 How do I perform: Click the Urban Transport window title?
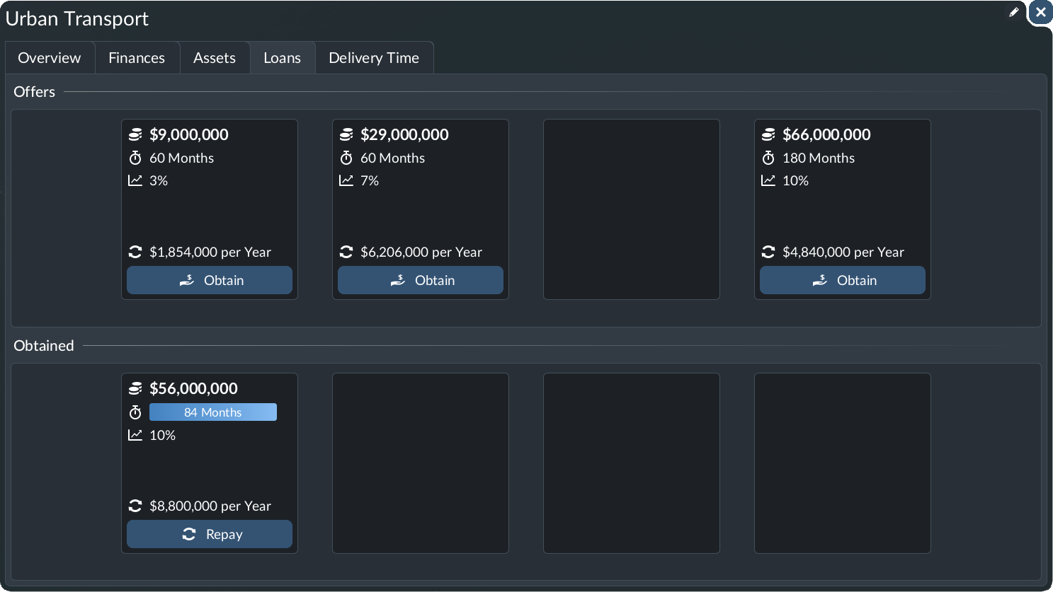(x=77, y=18)
